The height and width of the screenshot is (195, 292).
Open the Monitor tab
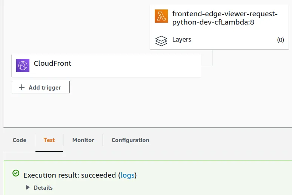pyautogui.click(x=83, y=140)
